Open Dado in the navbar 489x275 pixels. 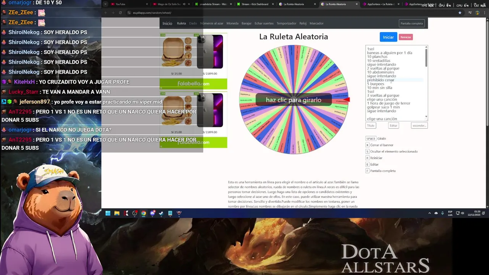[x=193, y=23]
